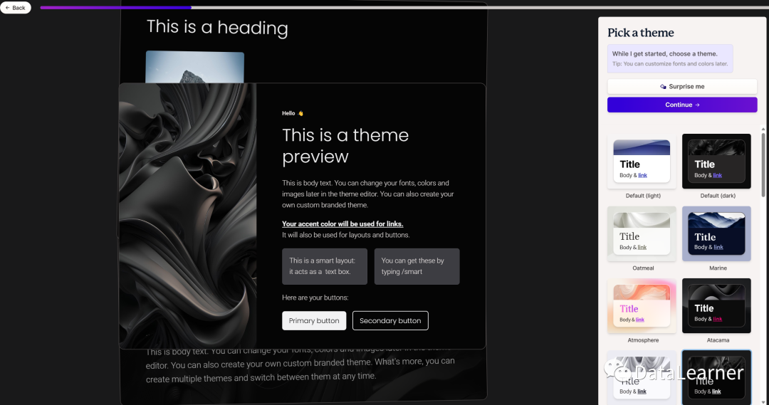Click the Surprise me dice icon
Viewport: 769px width, 405px height.
663,86
